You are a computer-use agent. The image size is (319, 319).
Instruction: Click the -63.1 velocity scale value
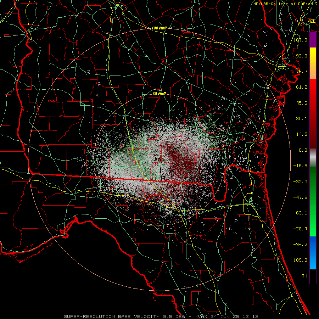pyautogui.click(x=300, y=213)
